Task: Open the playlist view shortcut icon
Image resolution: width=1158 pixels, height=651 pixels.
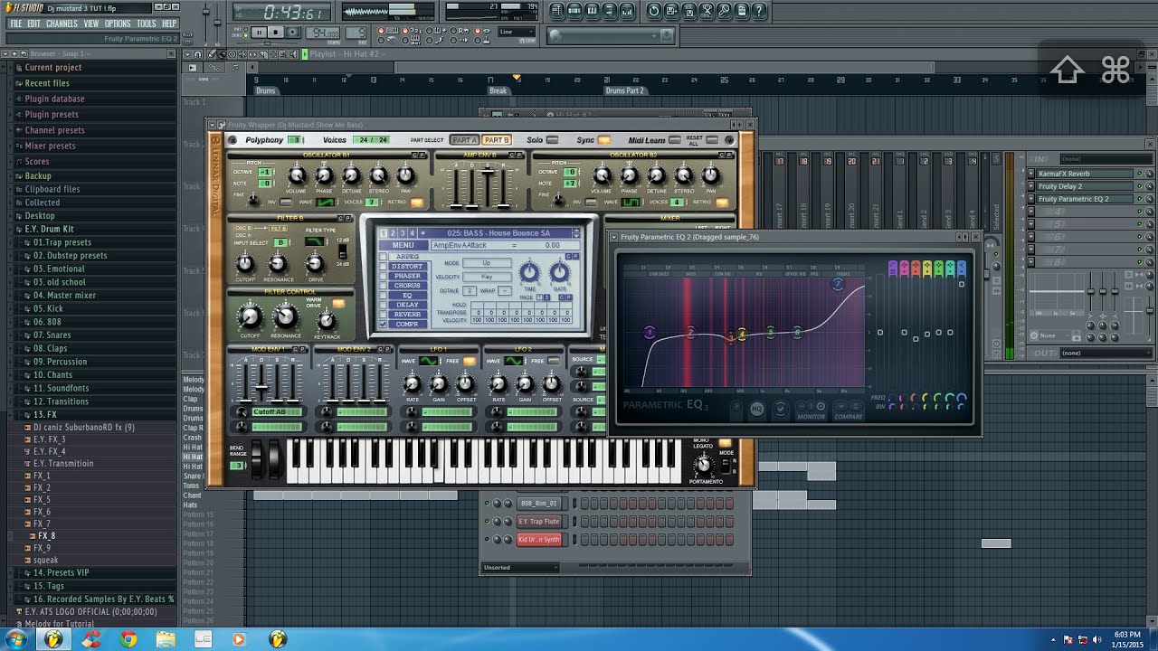Action: click(557, 11)
